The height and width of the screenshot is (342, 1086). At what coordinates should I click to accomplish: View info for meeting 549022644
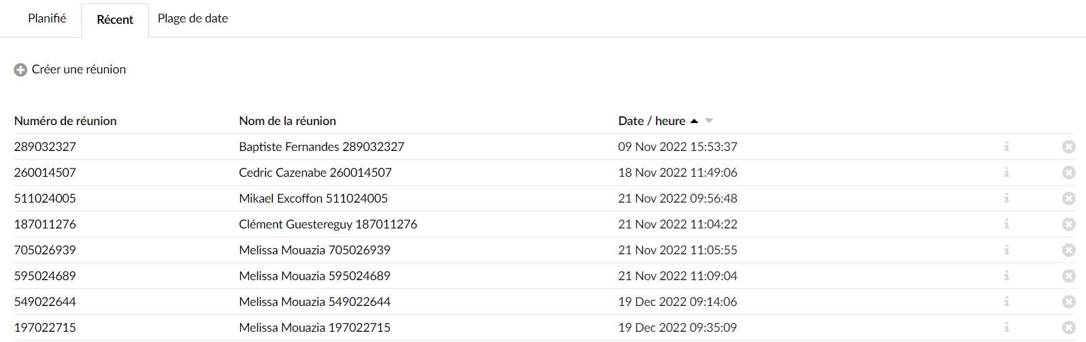tap(1006, 301)
